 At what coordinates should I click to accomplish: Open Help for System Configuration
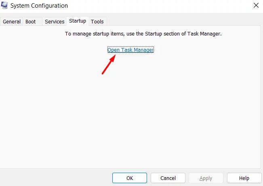tap(244, 178)
